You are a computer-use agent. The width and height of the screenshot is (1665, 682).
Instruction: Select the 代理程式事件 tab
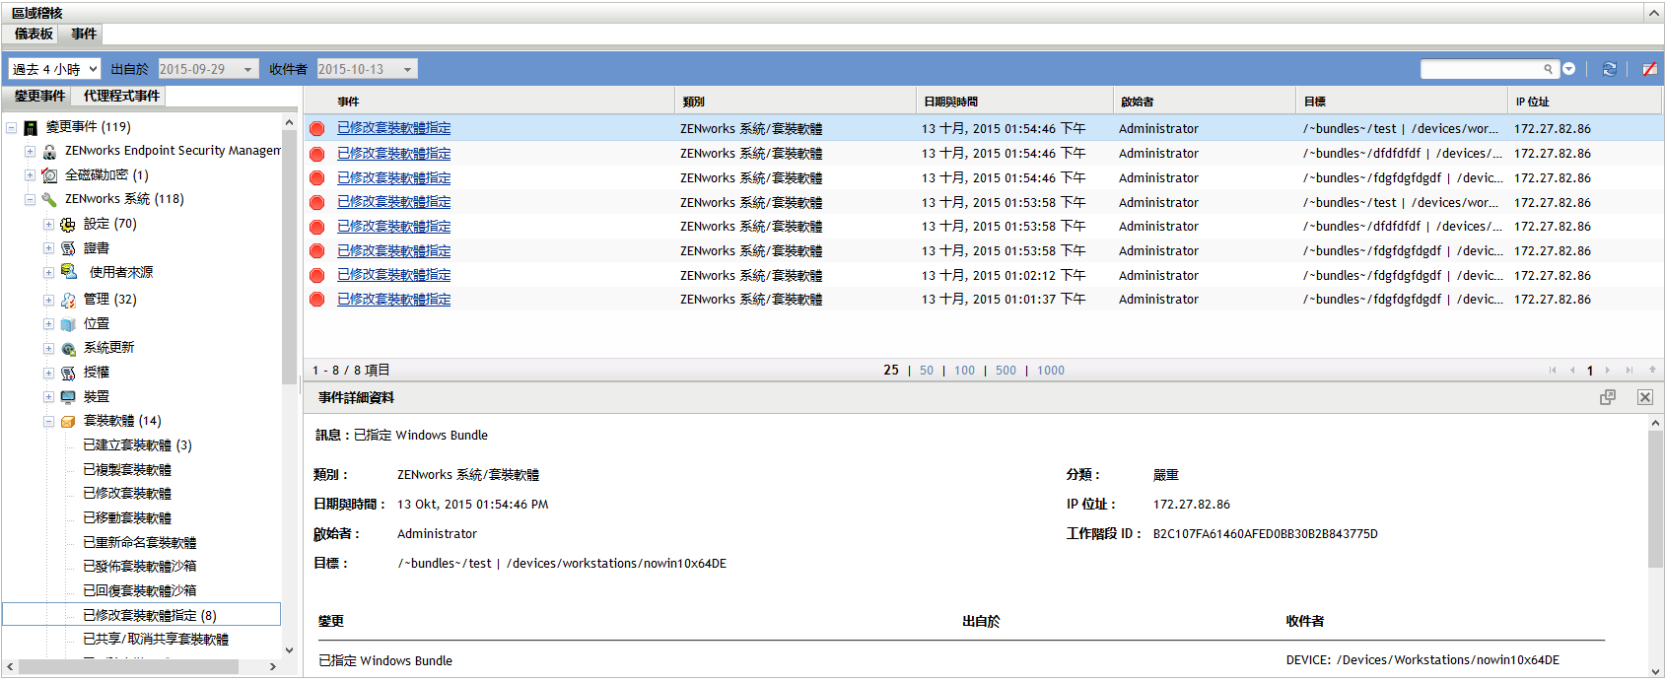point(121,97)
